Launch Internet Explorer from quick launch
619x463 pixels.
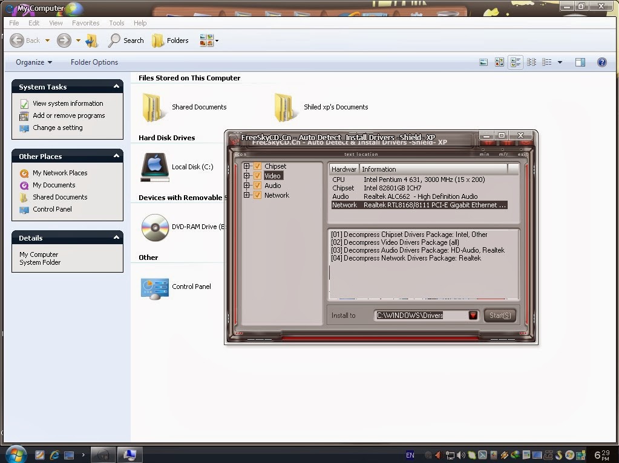pos(54,455)
